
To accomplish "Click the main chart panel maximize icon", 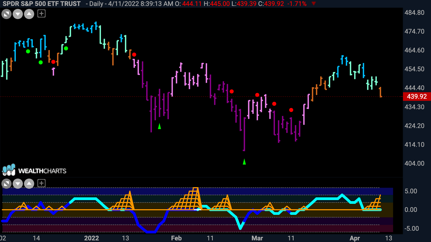I will pos(6,14).
